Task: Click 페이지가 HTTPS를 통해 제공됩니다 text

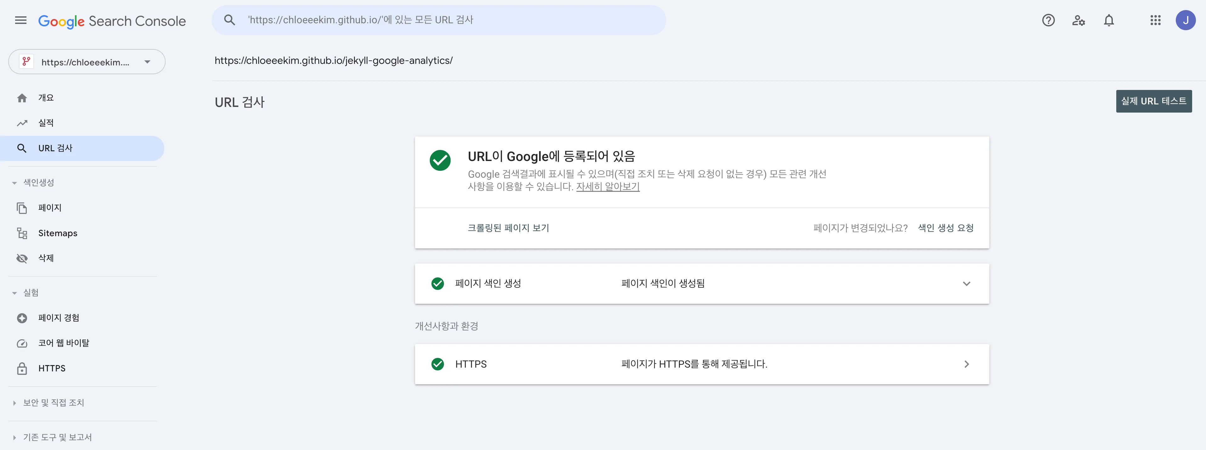Action: pos(694,364)
